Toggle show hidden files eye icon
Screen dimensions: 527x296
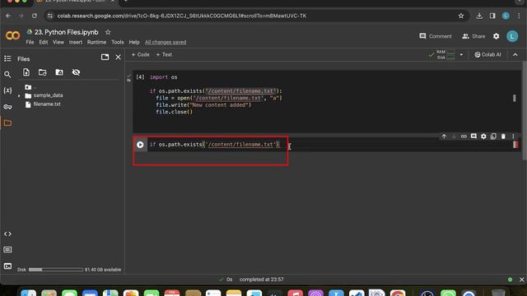pos(76,72)
